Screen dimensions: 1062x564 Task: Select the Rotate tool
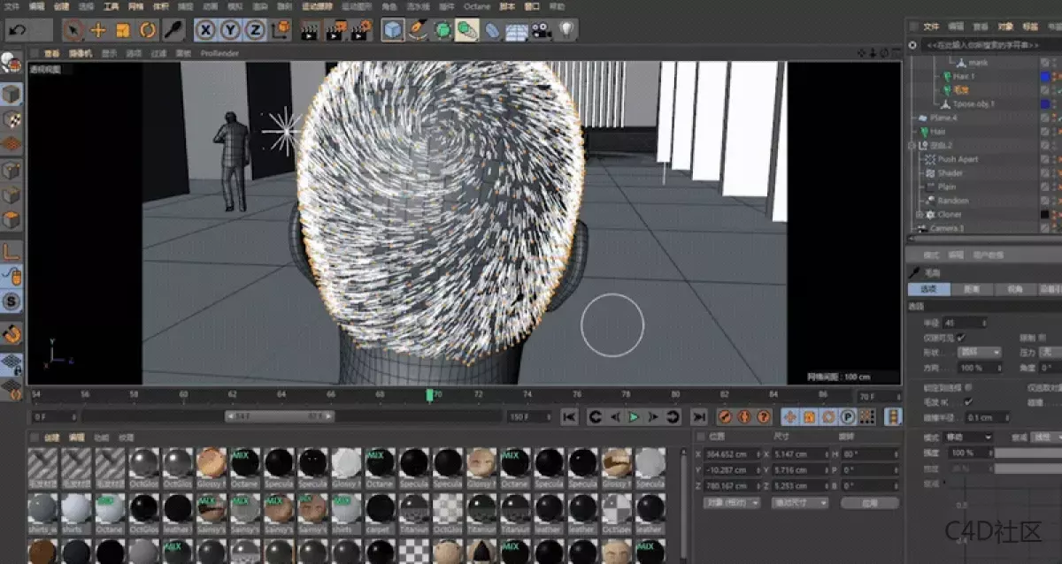(x=148, y=31)
